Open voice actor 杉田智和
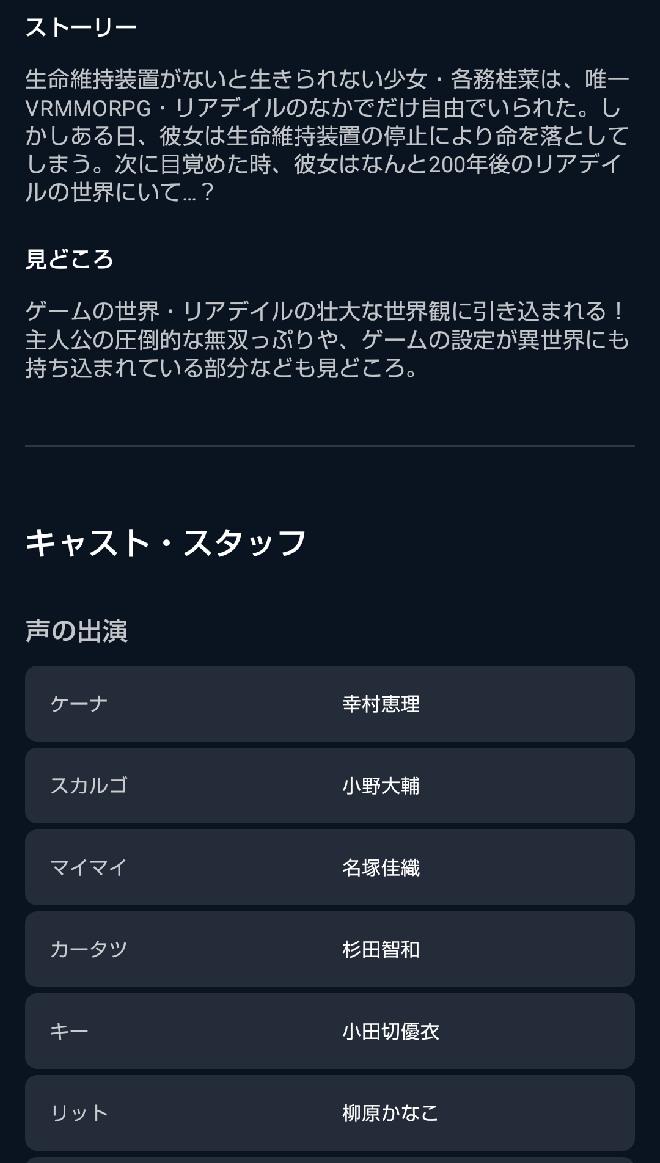This screenshot has width=660, height=1163. [x=381, y=950]
